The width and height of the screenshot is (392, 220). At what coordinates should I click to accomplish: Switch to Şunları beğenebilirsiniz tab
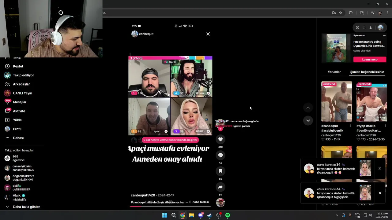click(x=367, y=72)
